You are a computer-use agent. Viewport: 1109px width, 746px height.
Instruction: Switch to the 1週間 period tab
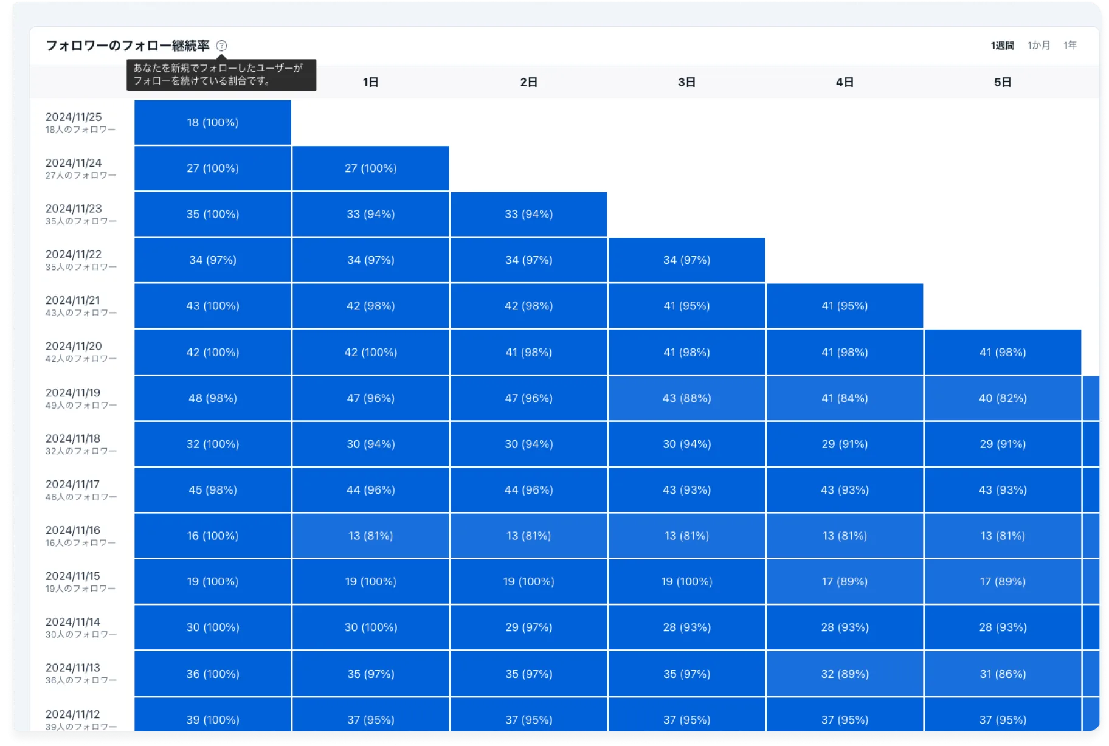point(1002,46)
